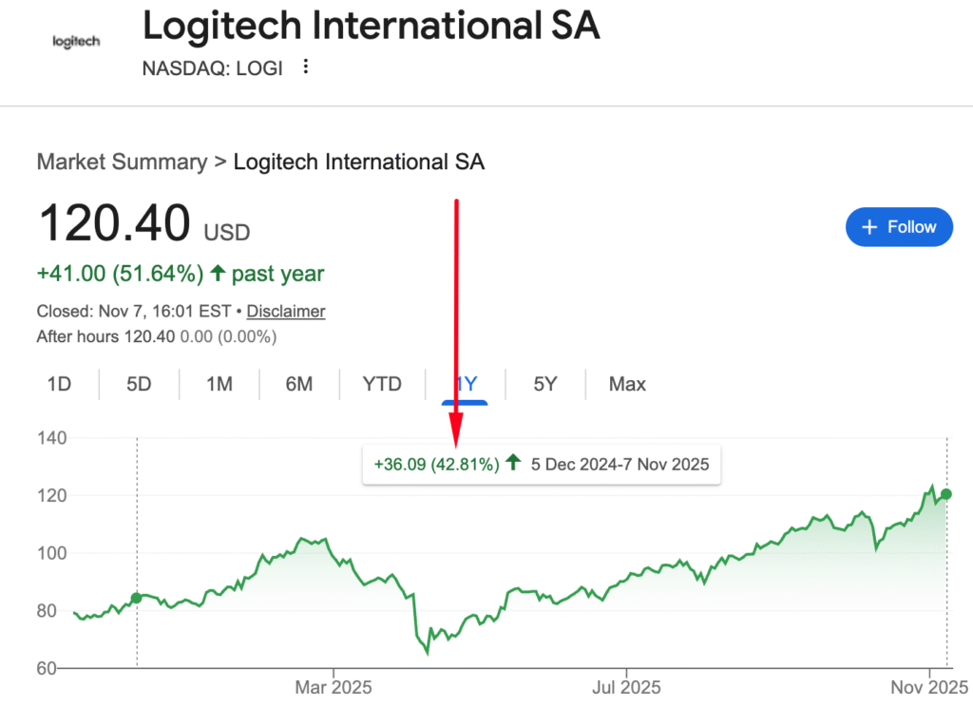
Task: Open the Disclaimer link
Action: tap(286, 311)
